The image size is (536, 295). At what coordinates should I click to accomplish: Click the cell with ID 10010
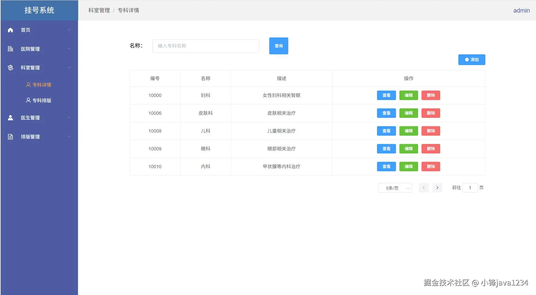pyautogui.click(x=155, y=167)
